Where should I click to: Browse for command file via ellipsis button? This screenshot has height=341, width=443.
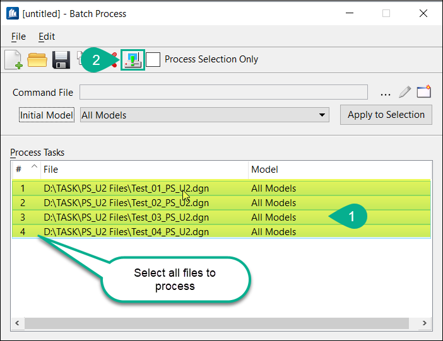pos(386,95)
